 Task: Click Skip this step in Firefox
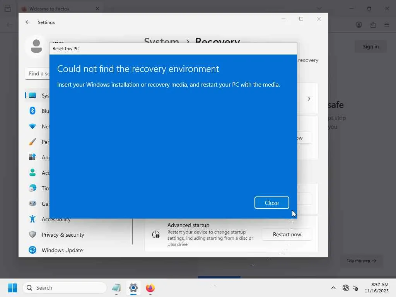pos(361,261)
